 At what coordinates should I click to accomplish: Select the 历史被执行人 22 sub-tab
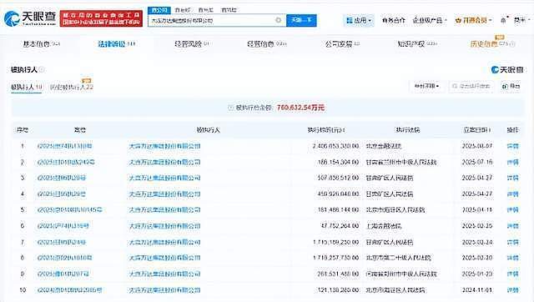click(x=72, y=87)
